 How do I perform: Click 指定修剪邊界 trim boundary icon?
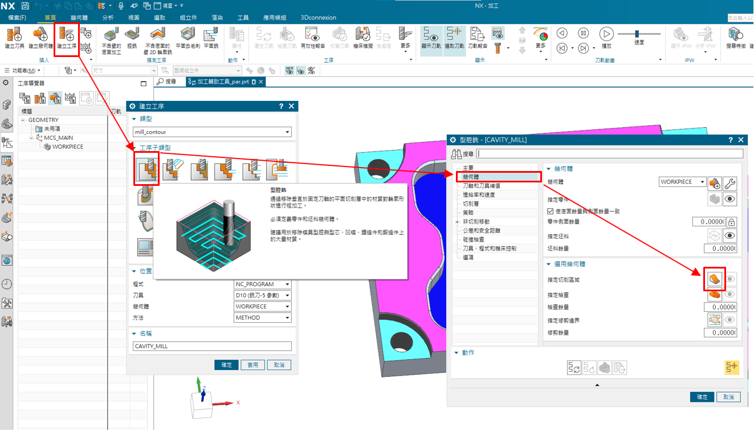pyautogui.click(x=715, y=320)
